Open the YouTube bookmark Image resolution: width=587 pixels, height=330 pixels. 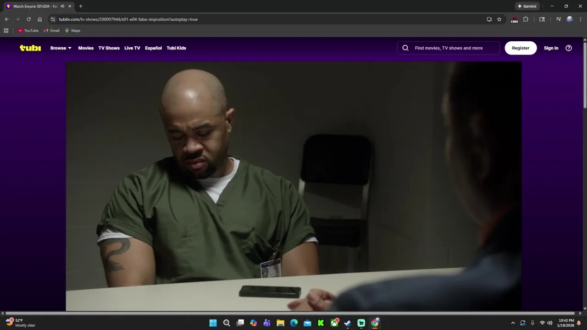click(28, 31)
